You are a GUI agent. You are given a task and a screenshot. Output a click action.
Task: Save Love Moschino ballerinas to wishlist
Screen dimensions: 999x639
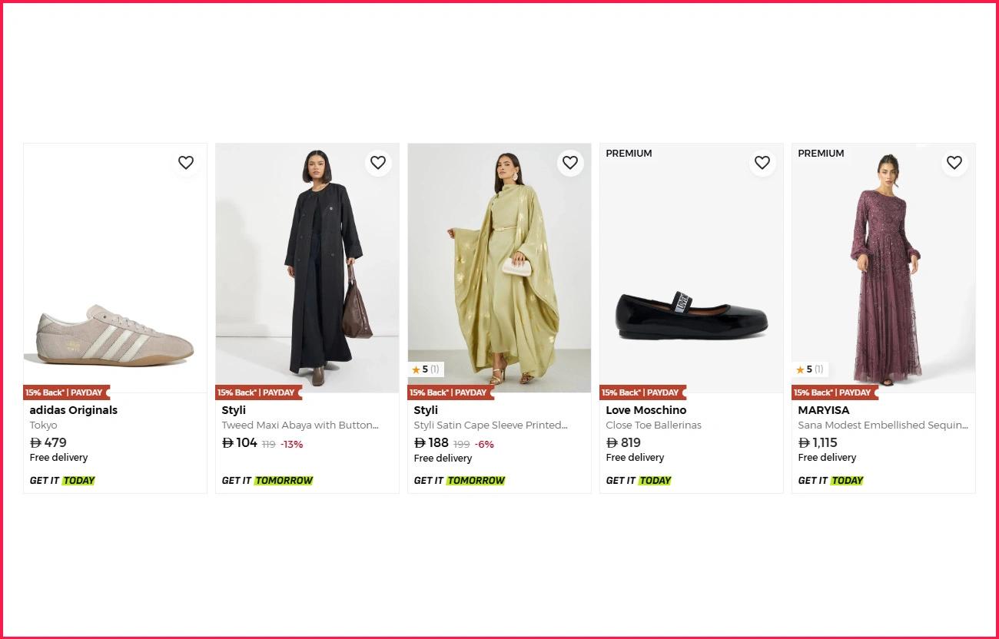click(x=762, y=163)
